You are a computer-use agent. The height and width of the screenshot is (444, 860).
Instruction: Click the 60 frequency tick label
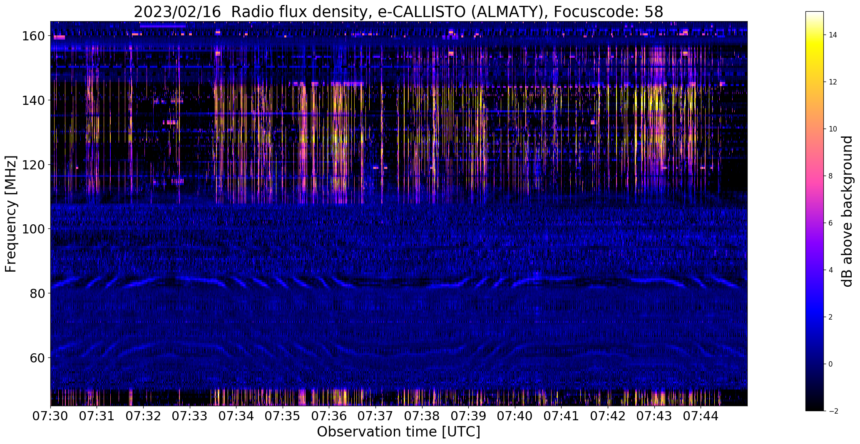(x=37, y=357)
